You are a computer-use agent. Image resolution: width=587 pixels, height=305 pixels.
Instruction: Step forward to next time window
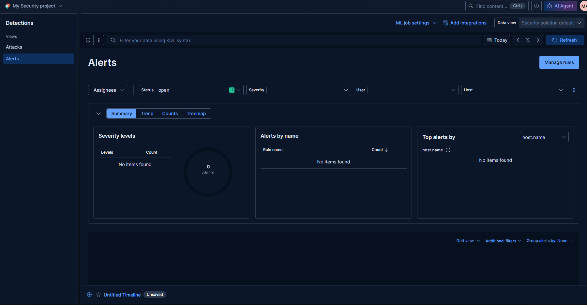[x=538, y=40]
